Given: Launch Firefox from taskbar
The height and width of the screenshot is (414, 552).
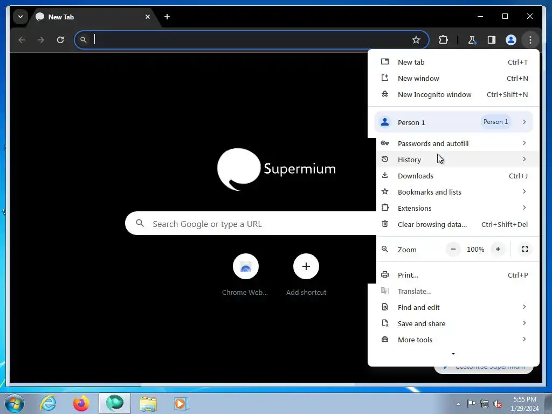Looking at the screenshot, I should 81,403.
